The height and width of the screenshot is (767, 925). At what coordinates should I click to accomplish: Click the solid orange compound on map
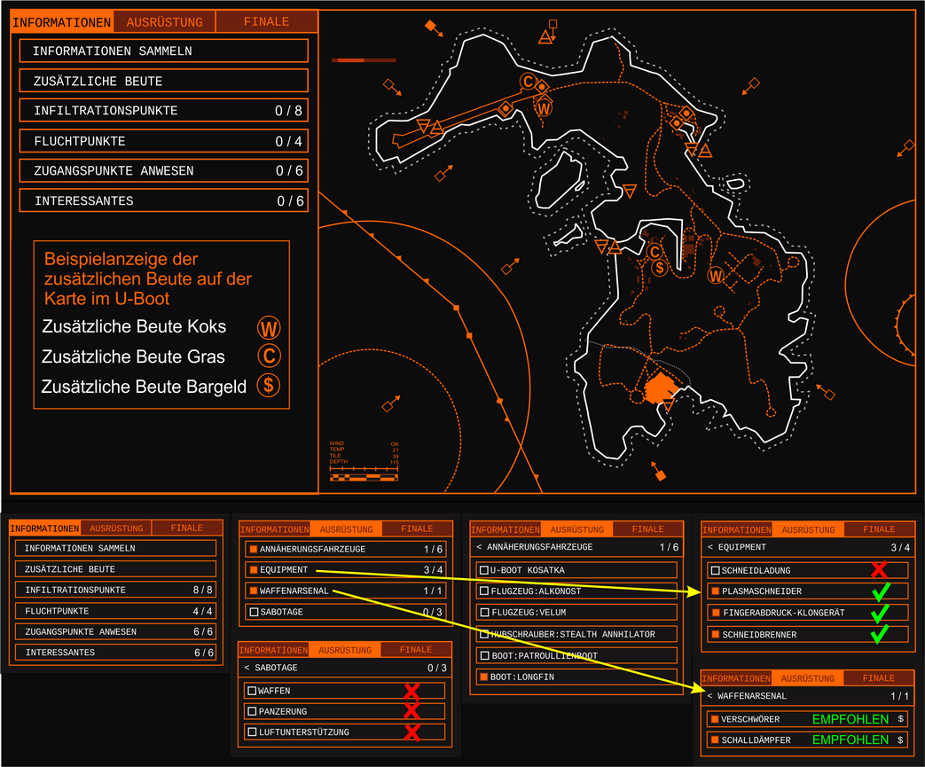[660, 388]
